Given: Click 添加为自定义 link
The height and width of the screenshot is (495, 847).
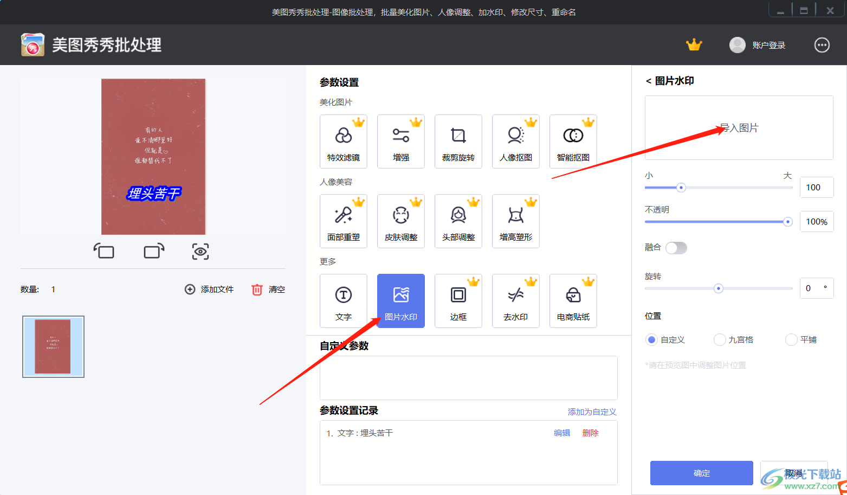Looking at the screenshot, I should [x=592, y=412].
